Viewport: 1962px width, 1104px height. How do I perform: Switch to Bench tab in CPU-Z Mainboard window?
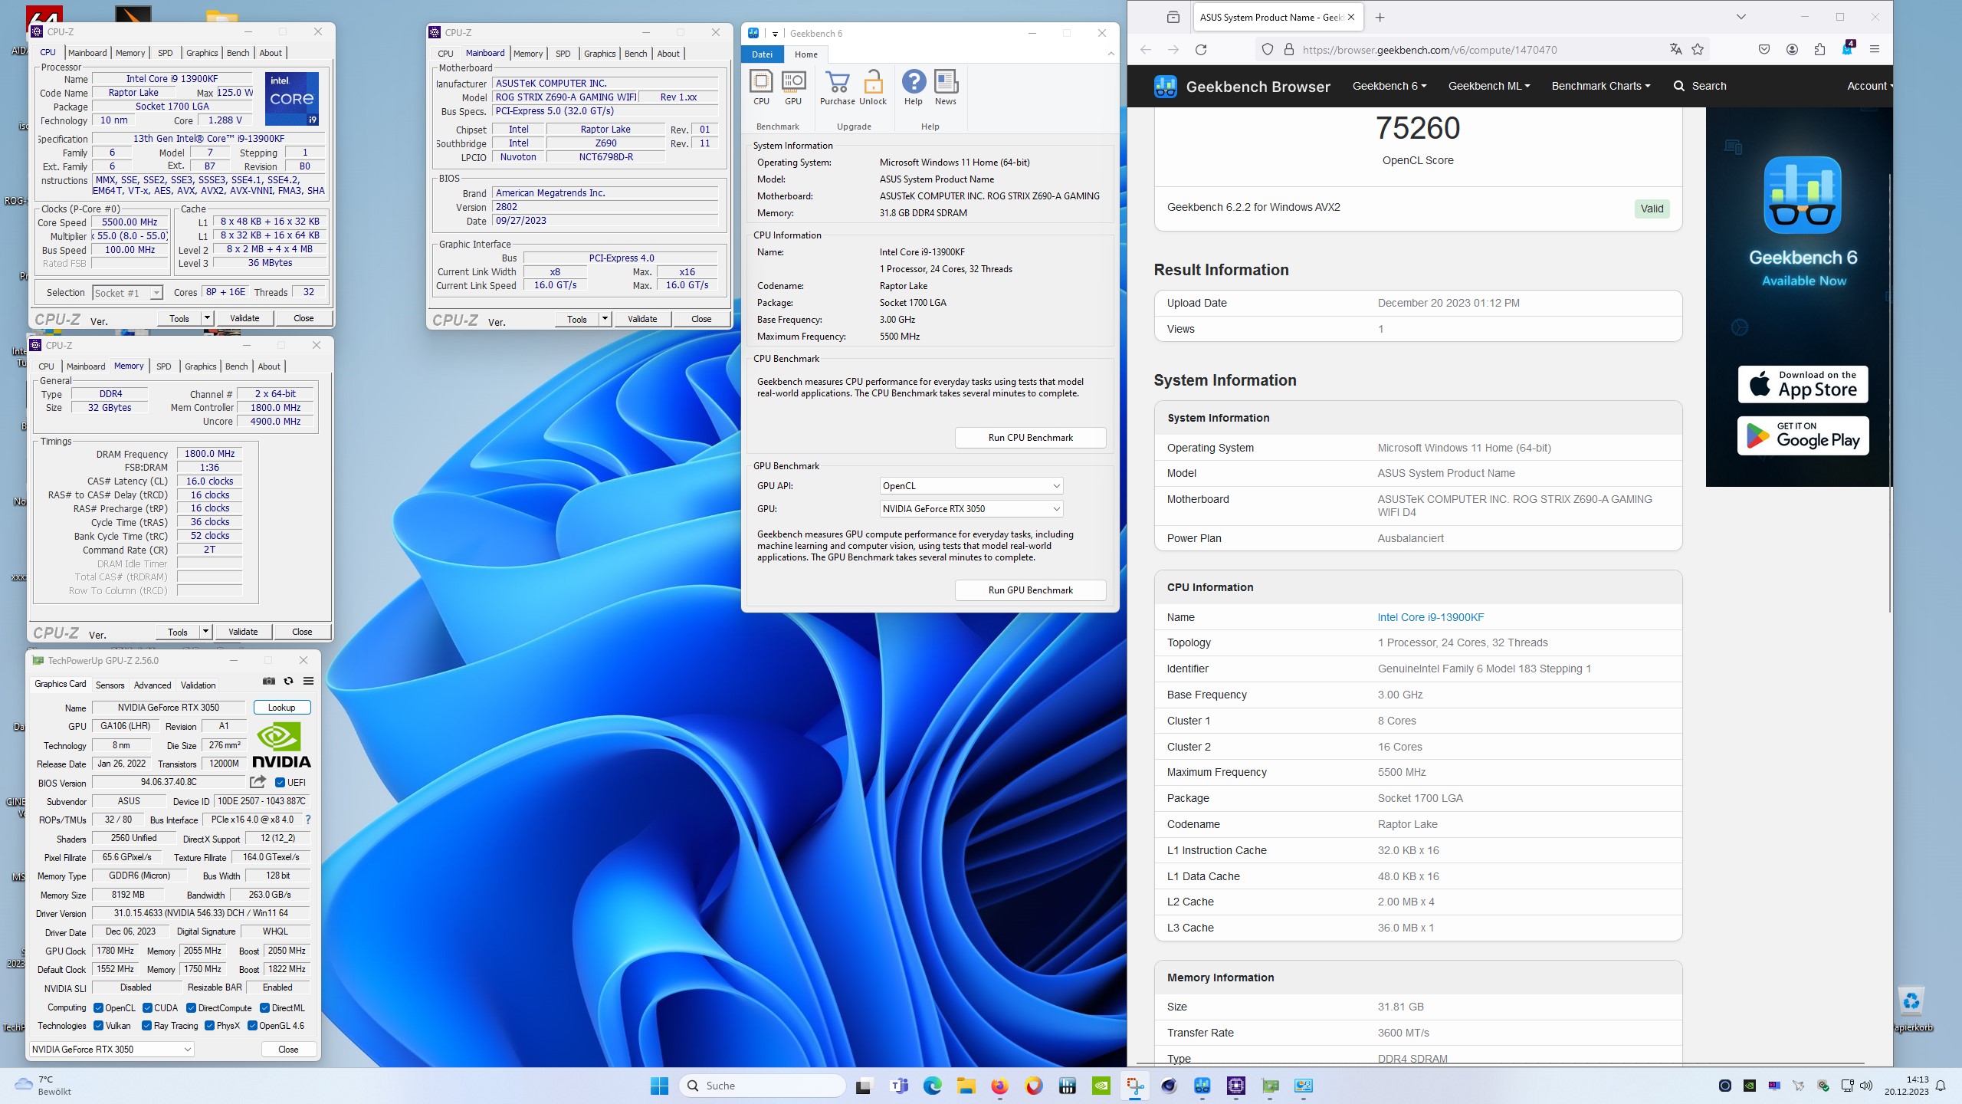pyautogui.click(x=635, y=54)
